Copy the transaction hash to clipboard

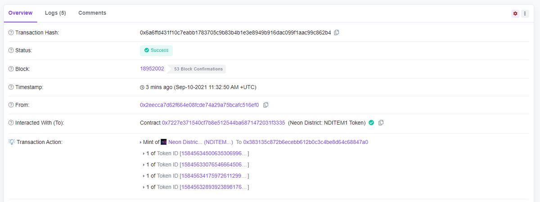pyautogui.click(x=337, y=32)
